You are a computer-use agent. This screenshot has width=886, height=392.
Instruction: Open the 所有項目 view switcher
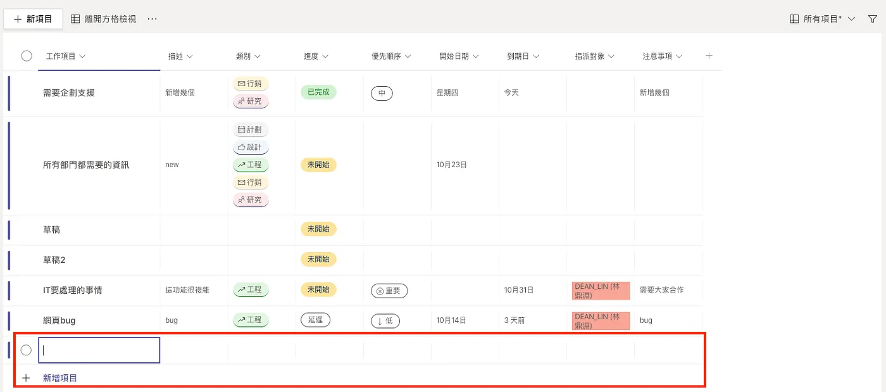pos(823,19)
